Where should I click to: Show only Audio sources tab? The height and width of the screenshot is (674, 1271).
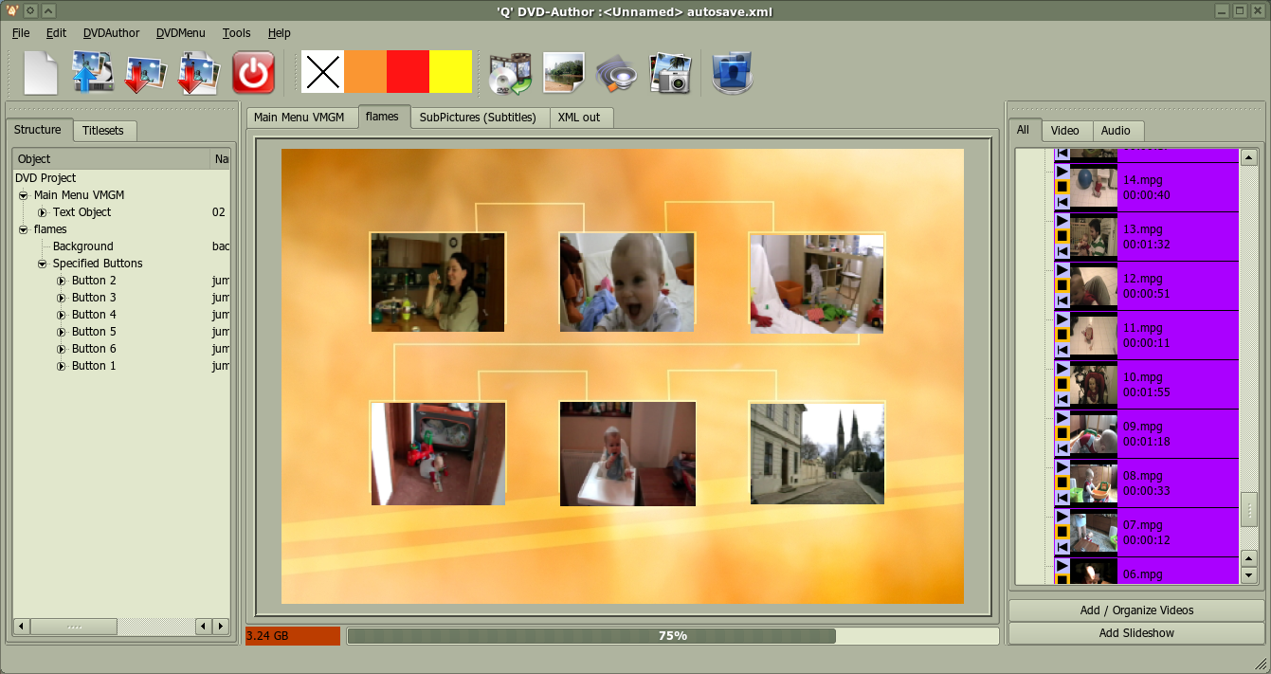pyautogui.click(x=1117, y=131)
